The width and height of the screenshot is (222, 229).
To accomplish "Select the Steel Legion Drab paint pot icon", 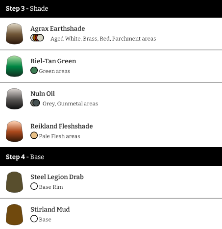I will (x=14, y=182).
